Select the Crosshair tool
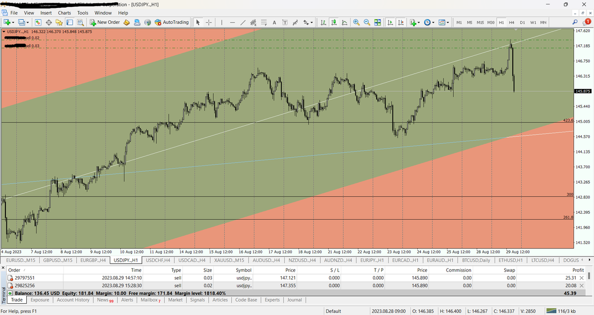Image resolution: width=594 pixels, height=315 pixels. coord(209,22)
